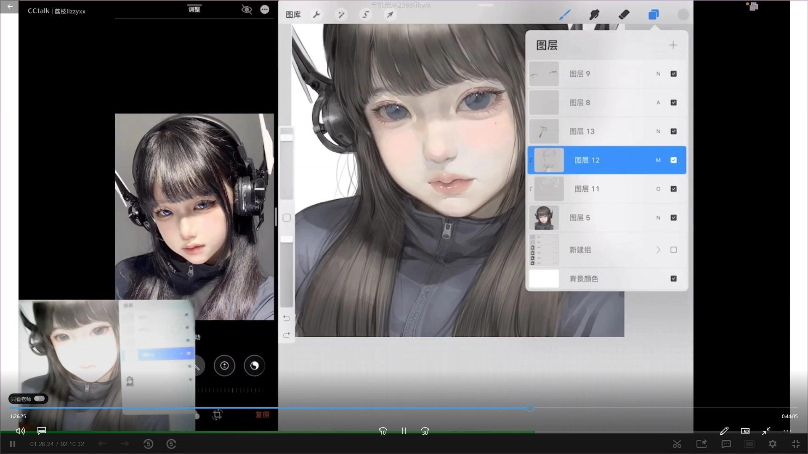Click the transform arrow tool

(390, 15)
